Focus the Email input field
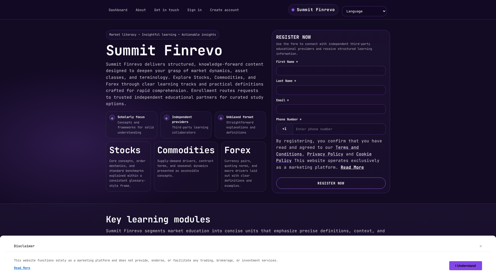This screenshot has height=279, width=496. click(x=331, y=109)
